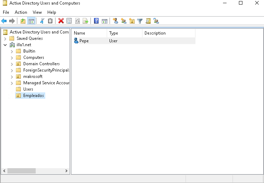Create a new group in current container

pyautogui.click(x=124, y=21)
